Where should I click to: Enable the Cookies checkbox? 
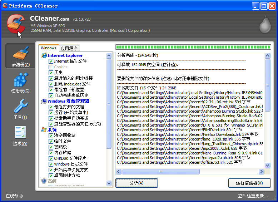pos(51,67)
